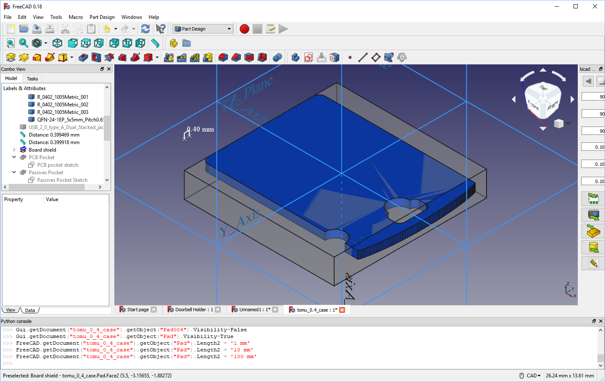Click the Right face of navigation cube
Image resolution: width=605 pixels, height=382 pixels.
coord(552,105)
